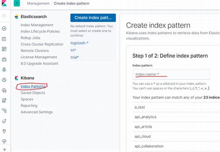Screen dimensions: 220x152
Task: Open APM icon in sidebar
Action: pyautogui.click(x=4, y=111)
